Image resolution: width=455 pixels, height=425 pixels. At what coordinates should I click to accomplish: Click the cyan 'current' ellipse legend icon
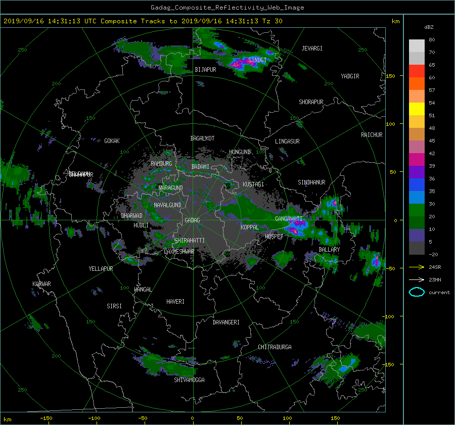(417, 292)
